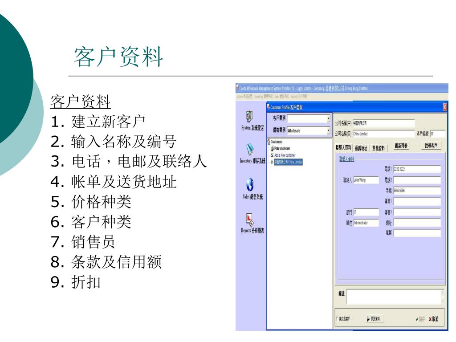The image size is (456, 342).
Task: Click the 職位 Administrator field
Action: (x=366, y=223)
